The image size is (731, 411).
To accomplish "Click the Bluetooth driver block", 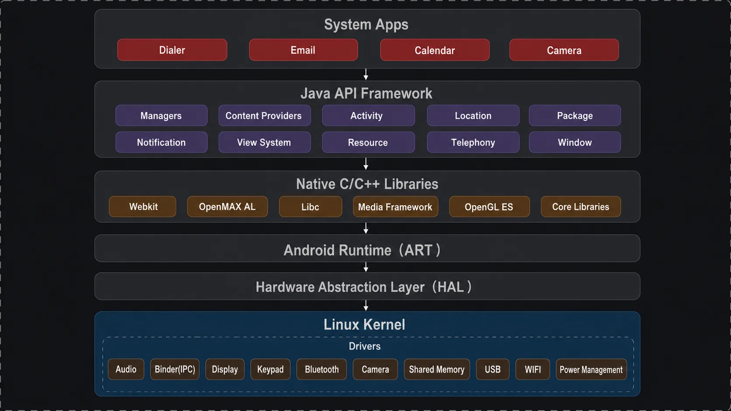I will coord(322,370).
